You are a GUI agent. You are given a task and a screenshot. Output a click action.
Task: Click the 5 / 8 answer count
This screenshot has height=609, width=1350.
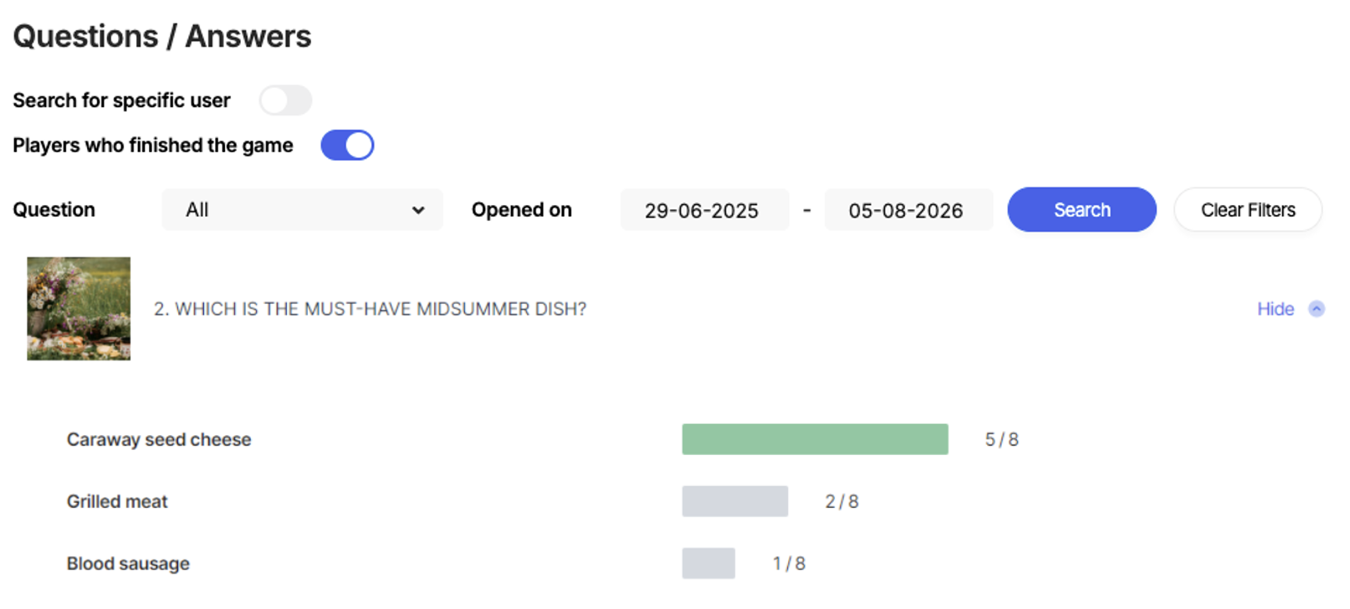coord(1001,439)
